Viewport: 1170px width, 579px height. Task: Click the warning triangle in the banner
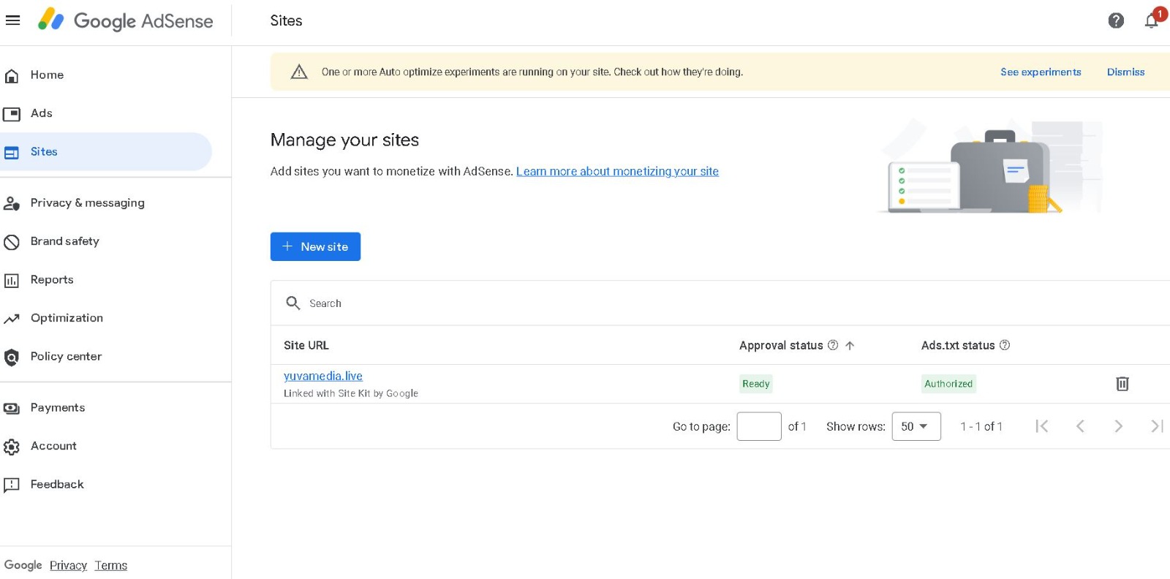point(299,72)
